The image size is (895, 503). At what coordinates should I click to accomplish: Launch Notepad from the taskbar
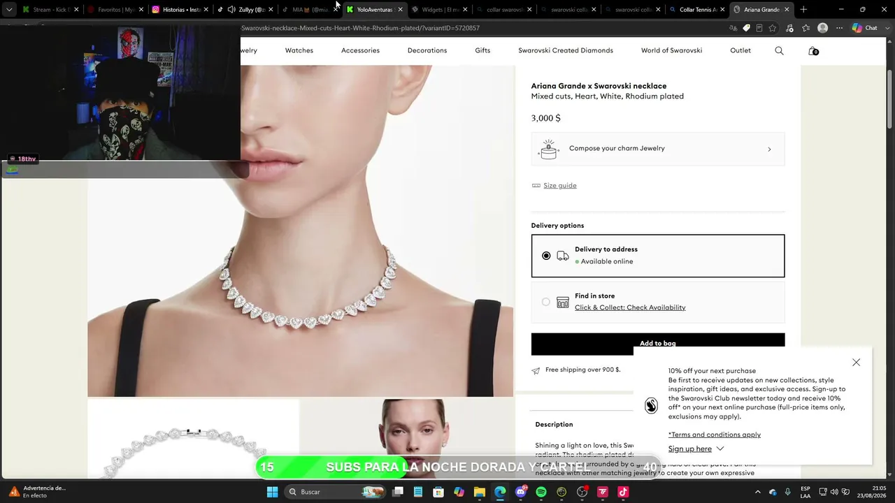point(418,492)
